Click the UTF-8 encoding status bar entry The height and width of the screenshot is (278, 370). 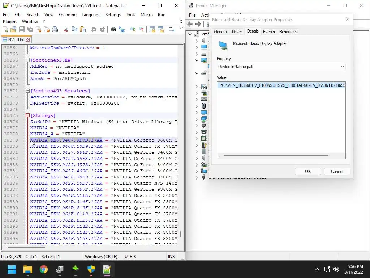pos(130,257)
